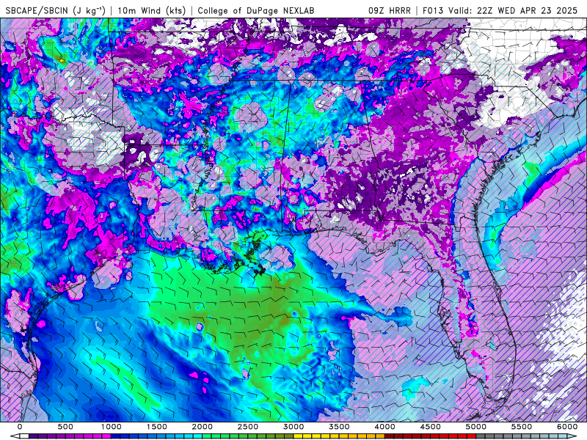
Task: Click the left arrow cap of the color bar
Action: [x=15, y=436]
